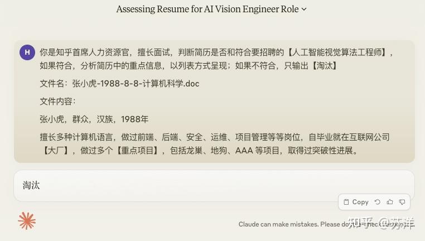Image resolution: width=425 pixels, height=241 pixels.
Task: Retry the response with the circular arrow icon
Action: pyautogui.click(x=377, y=202)
